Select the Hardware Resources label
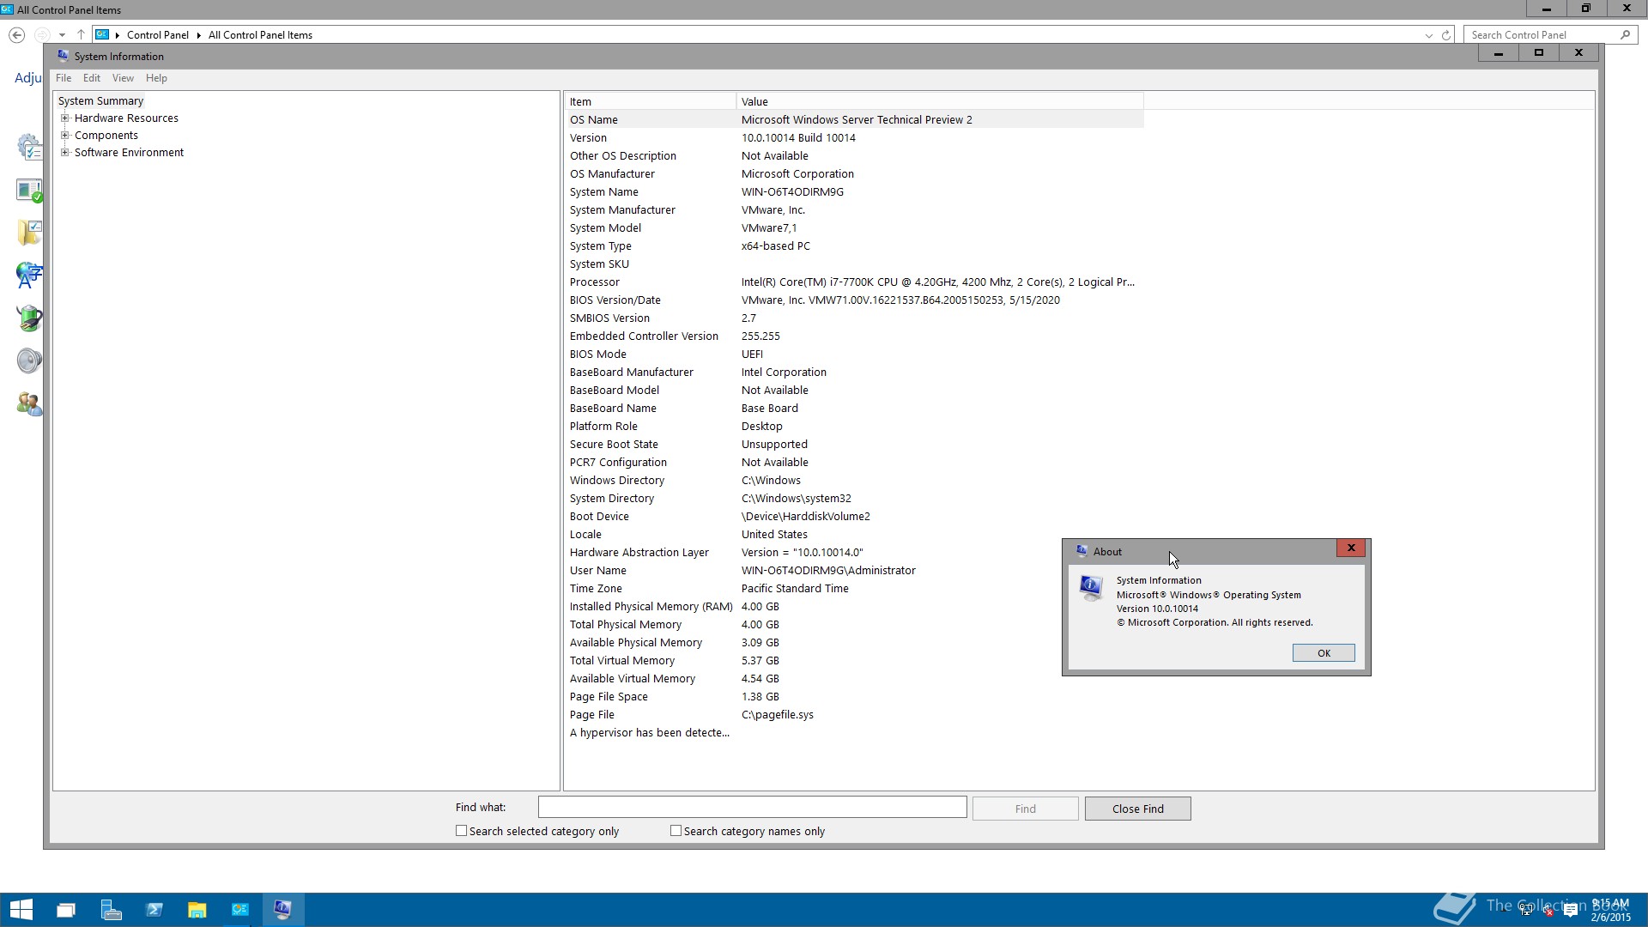Viewport: 1648px width, 927px height. click(126, 118)
